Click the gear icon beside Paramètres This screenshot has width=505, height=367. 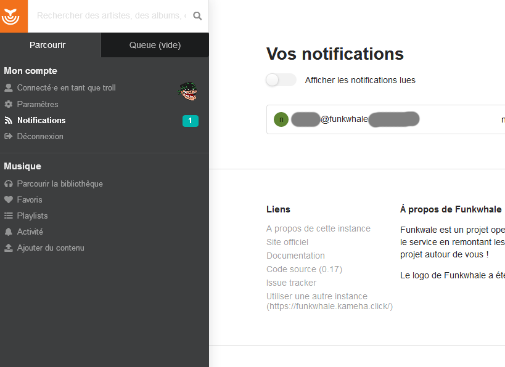[9, 104]
